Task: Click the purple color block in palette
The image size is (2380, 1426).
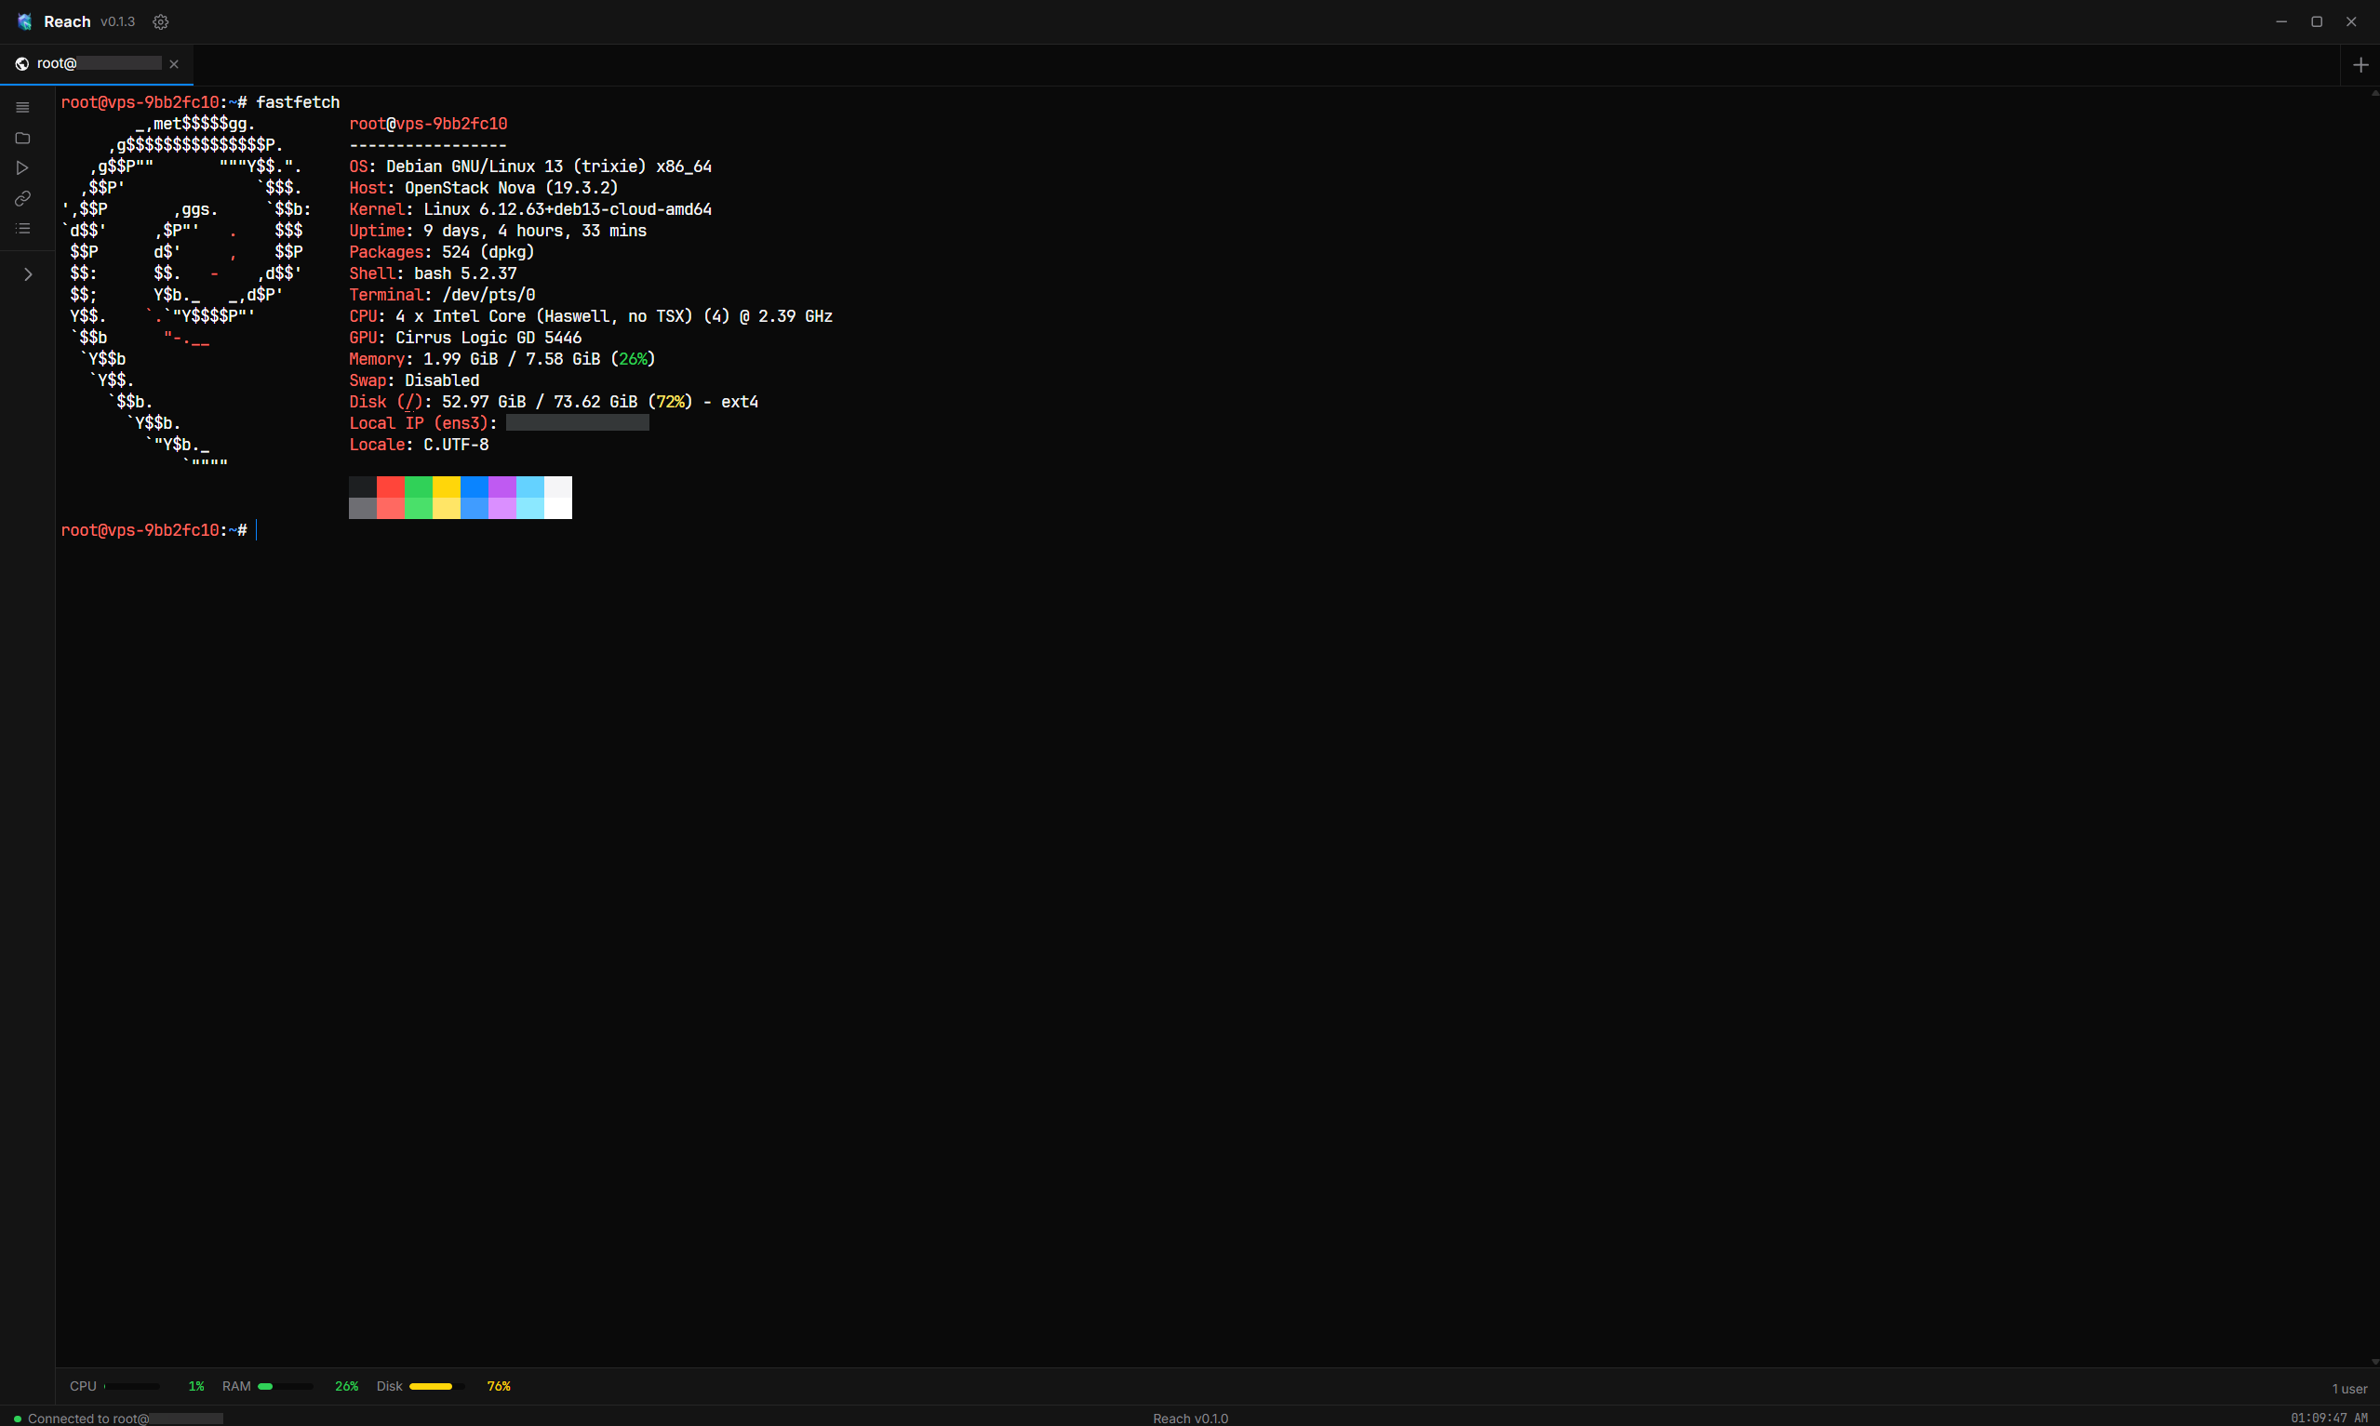Action: coord(502,487)
